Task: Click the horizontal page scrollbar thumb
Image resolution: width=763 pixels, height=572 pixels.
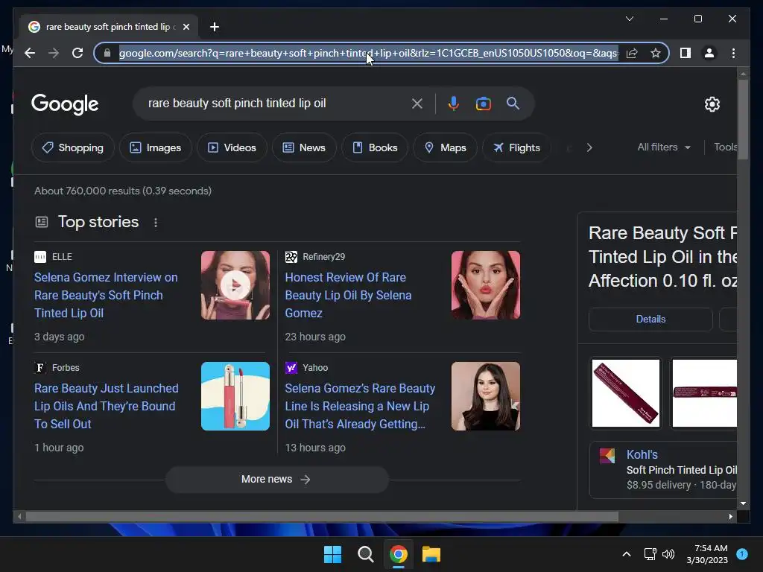Action: 322,517
